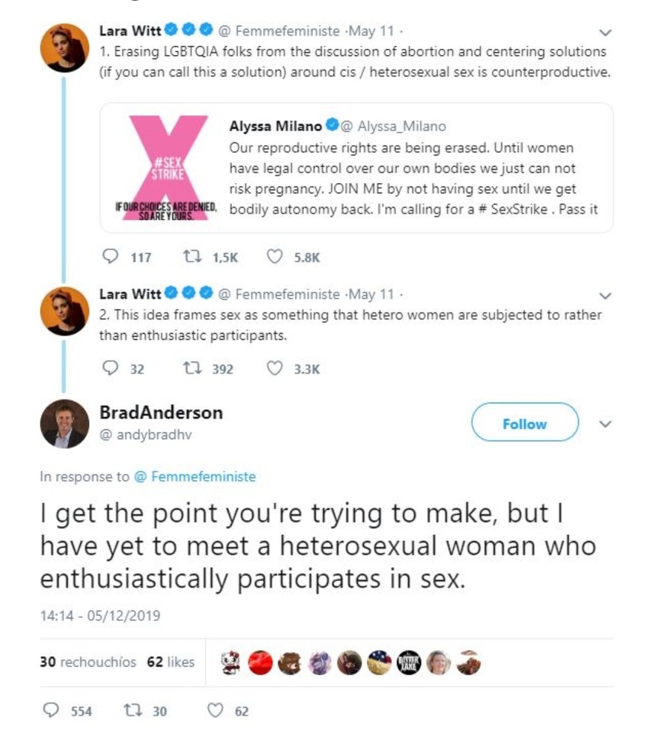This screenshot has height=741, width=658.
Task: Open Alyssa Milano's quoted tweet name
Action: [x=275, y=126]
